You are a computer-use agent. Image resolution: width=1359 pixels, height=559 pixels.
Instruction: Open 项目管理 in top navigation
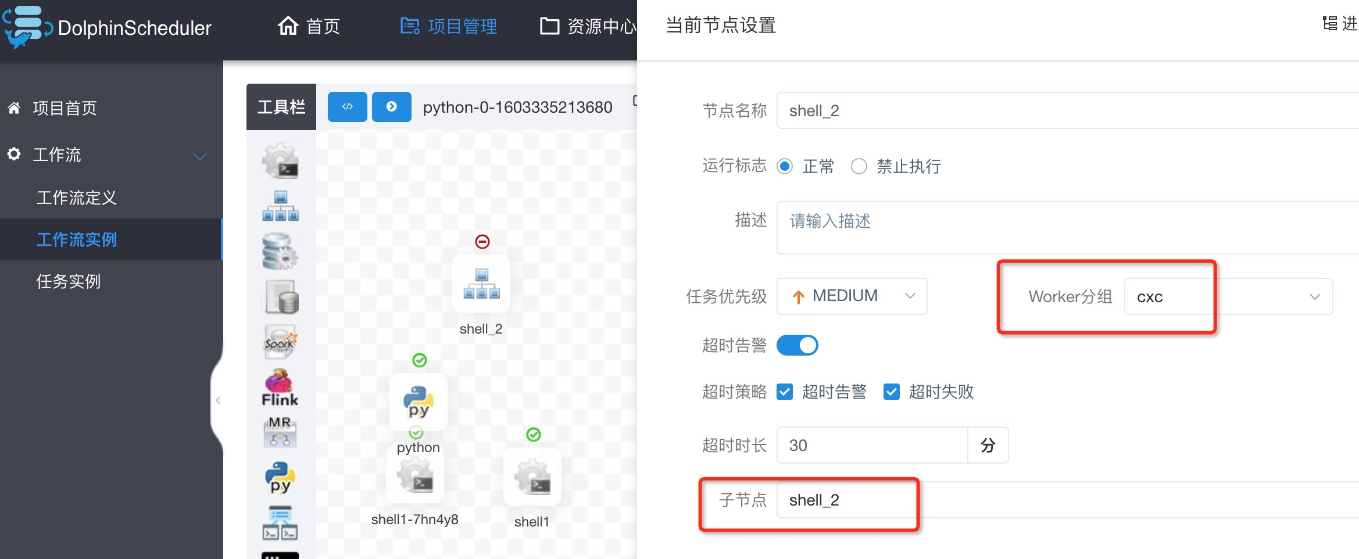(x=449, y=26)
